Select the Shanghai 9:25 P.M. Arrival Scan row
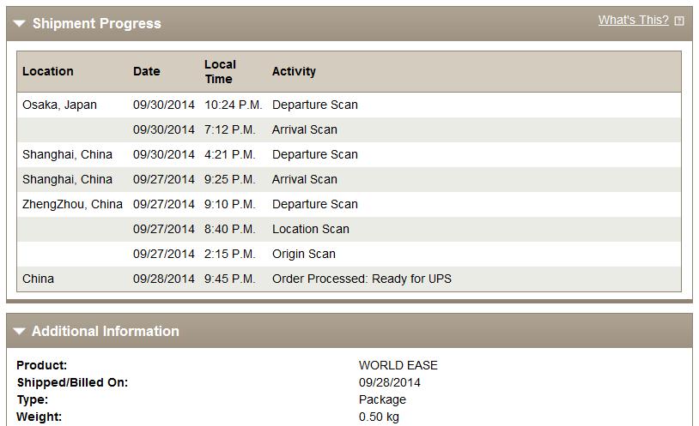 [x=349, y=179]
